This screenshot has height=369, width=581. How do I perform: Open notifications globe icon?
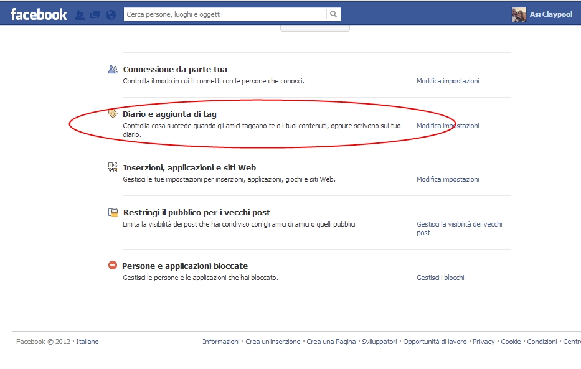click(x=110, y=14)
